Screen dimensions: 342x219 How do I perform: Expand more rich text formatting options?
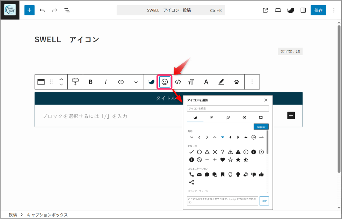click(x=136, y=82)
